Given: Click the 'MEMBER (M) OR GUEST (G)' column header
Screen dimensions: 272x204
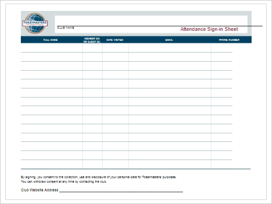Looking at the screenshot, I should 92,40.
